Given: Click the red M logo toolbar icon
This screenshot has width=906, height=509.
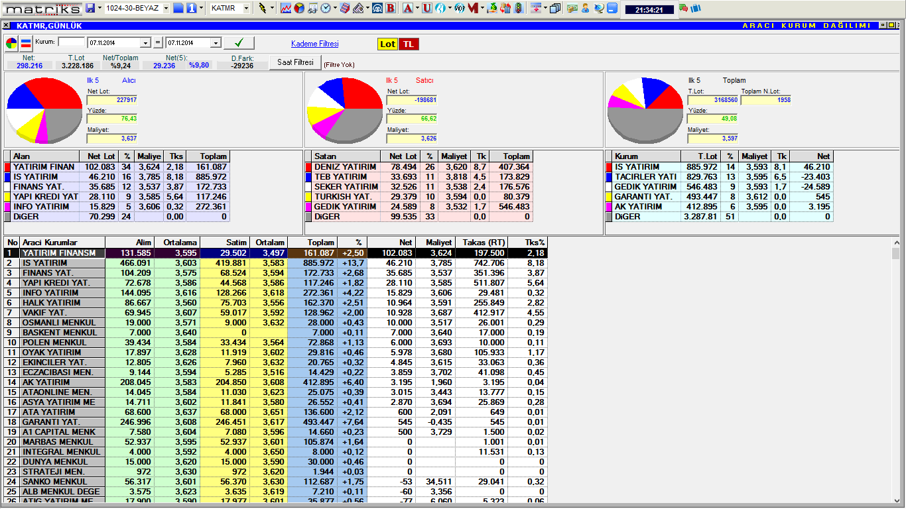Looking at the screenshot, I should click(472, 8).
